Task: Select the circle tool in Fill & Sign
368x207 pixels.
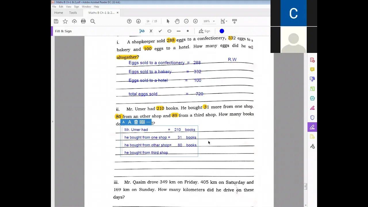Action: tap(169, 31)
